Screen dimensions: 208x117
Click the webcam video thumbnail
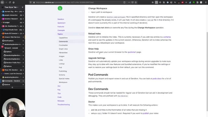coord(13,108)
